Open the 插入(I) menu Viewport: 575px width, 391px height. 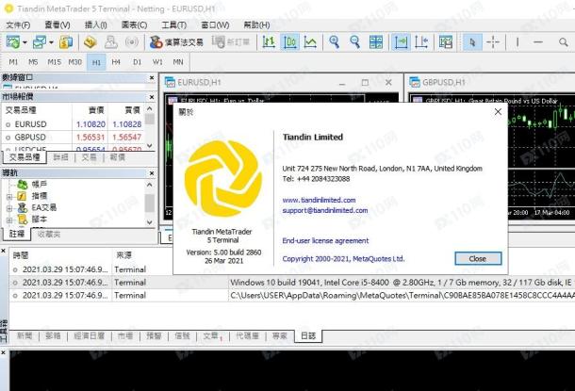point(96,24)
